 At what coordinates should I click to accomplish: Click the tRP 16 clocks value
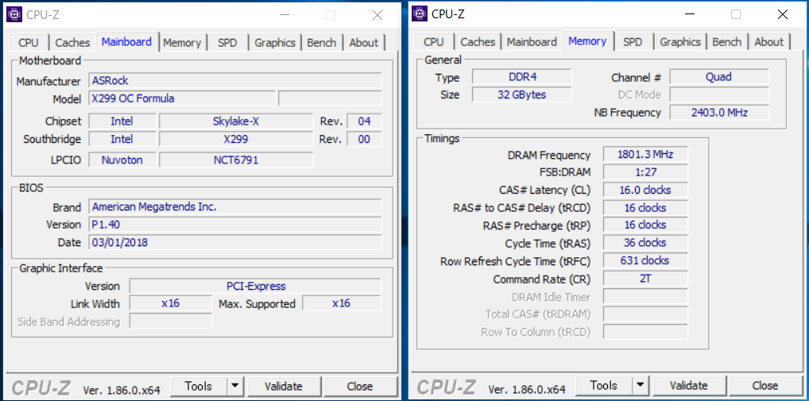(x=645, y=225)
